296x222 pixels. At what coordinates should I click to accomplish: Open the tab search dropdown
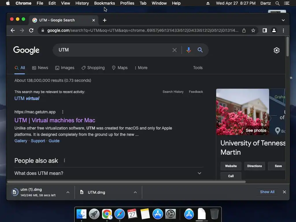coord(283,20)
